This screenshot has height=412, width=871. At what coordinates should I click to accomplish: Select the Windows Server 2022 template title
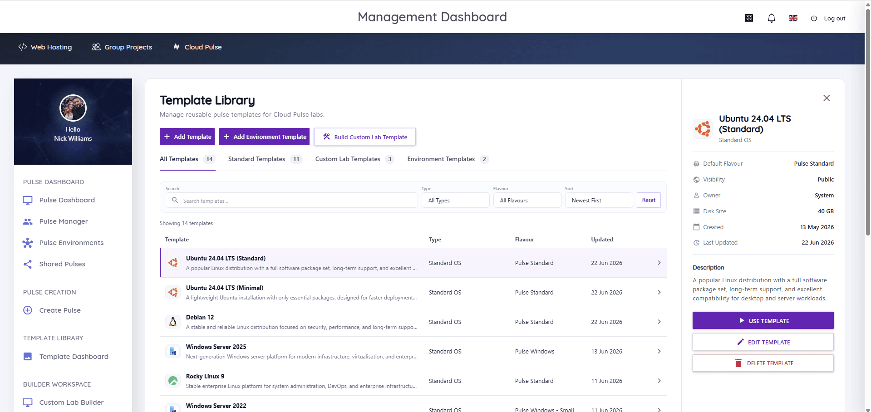[216, 406]
